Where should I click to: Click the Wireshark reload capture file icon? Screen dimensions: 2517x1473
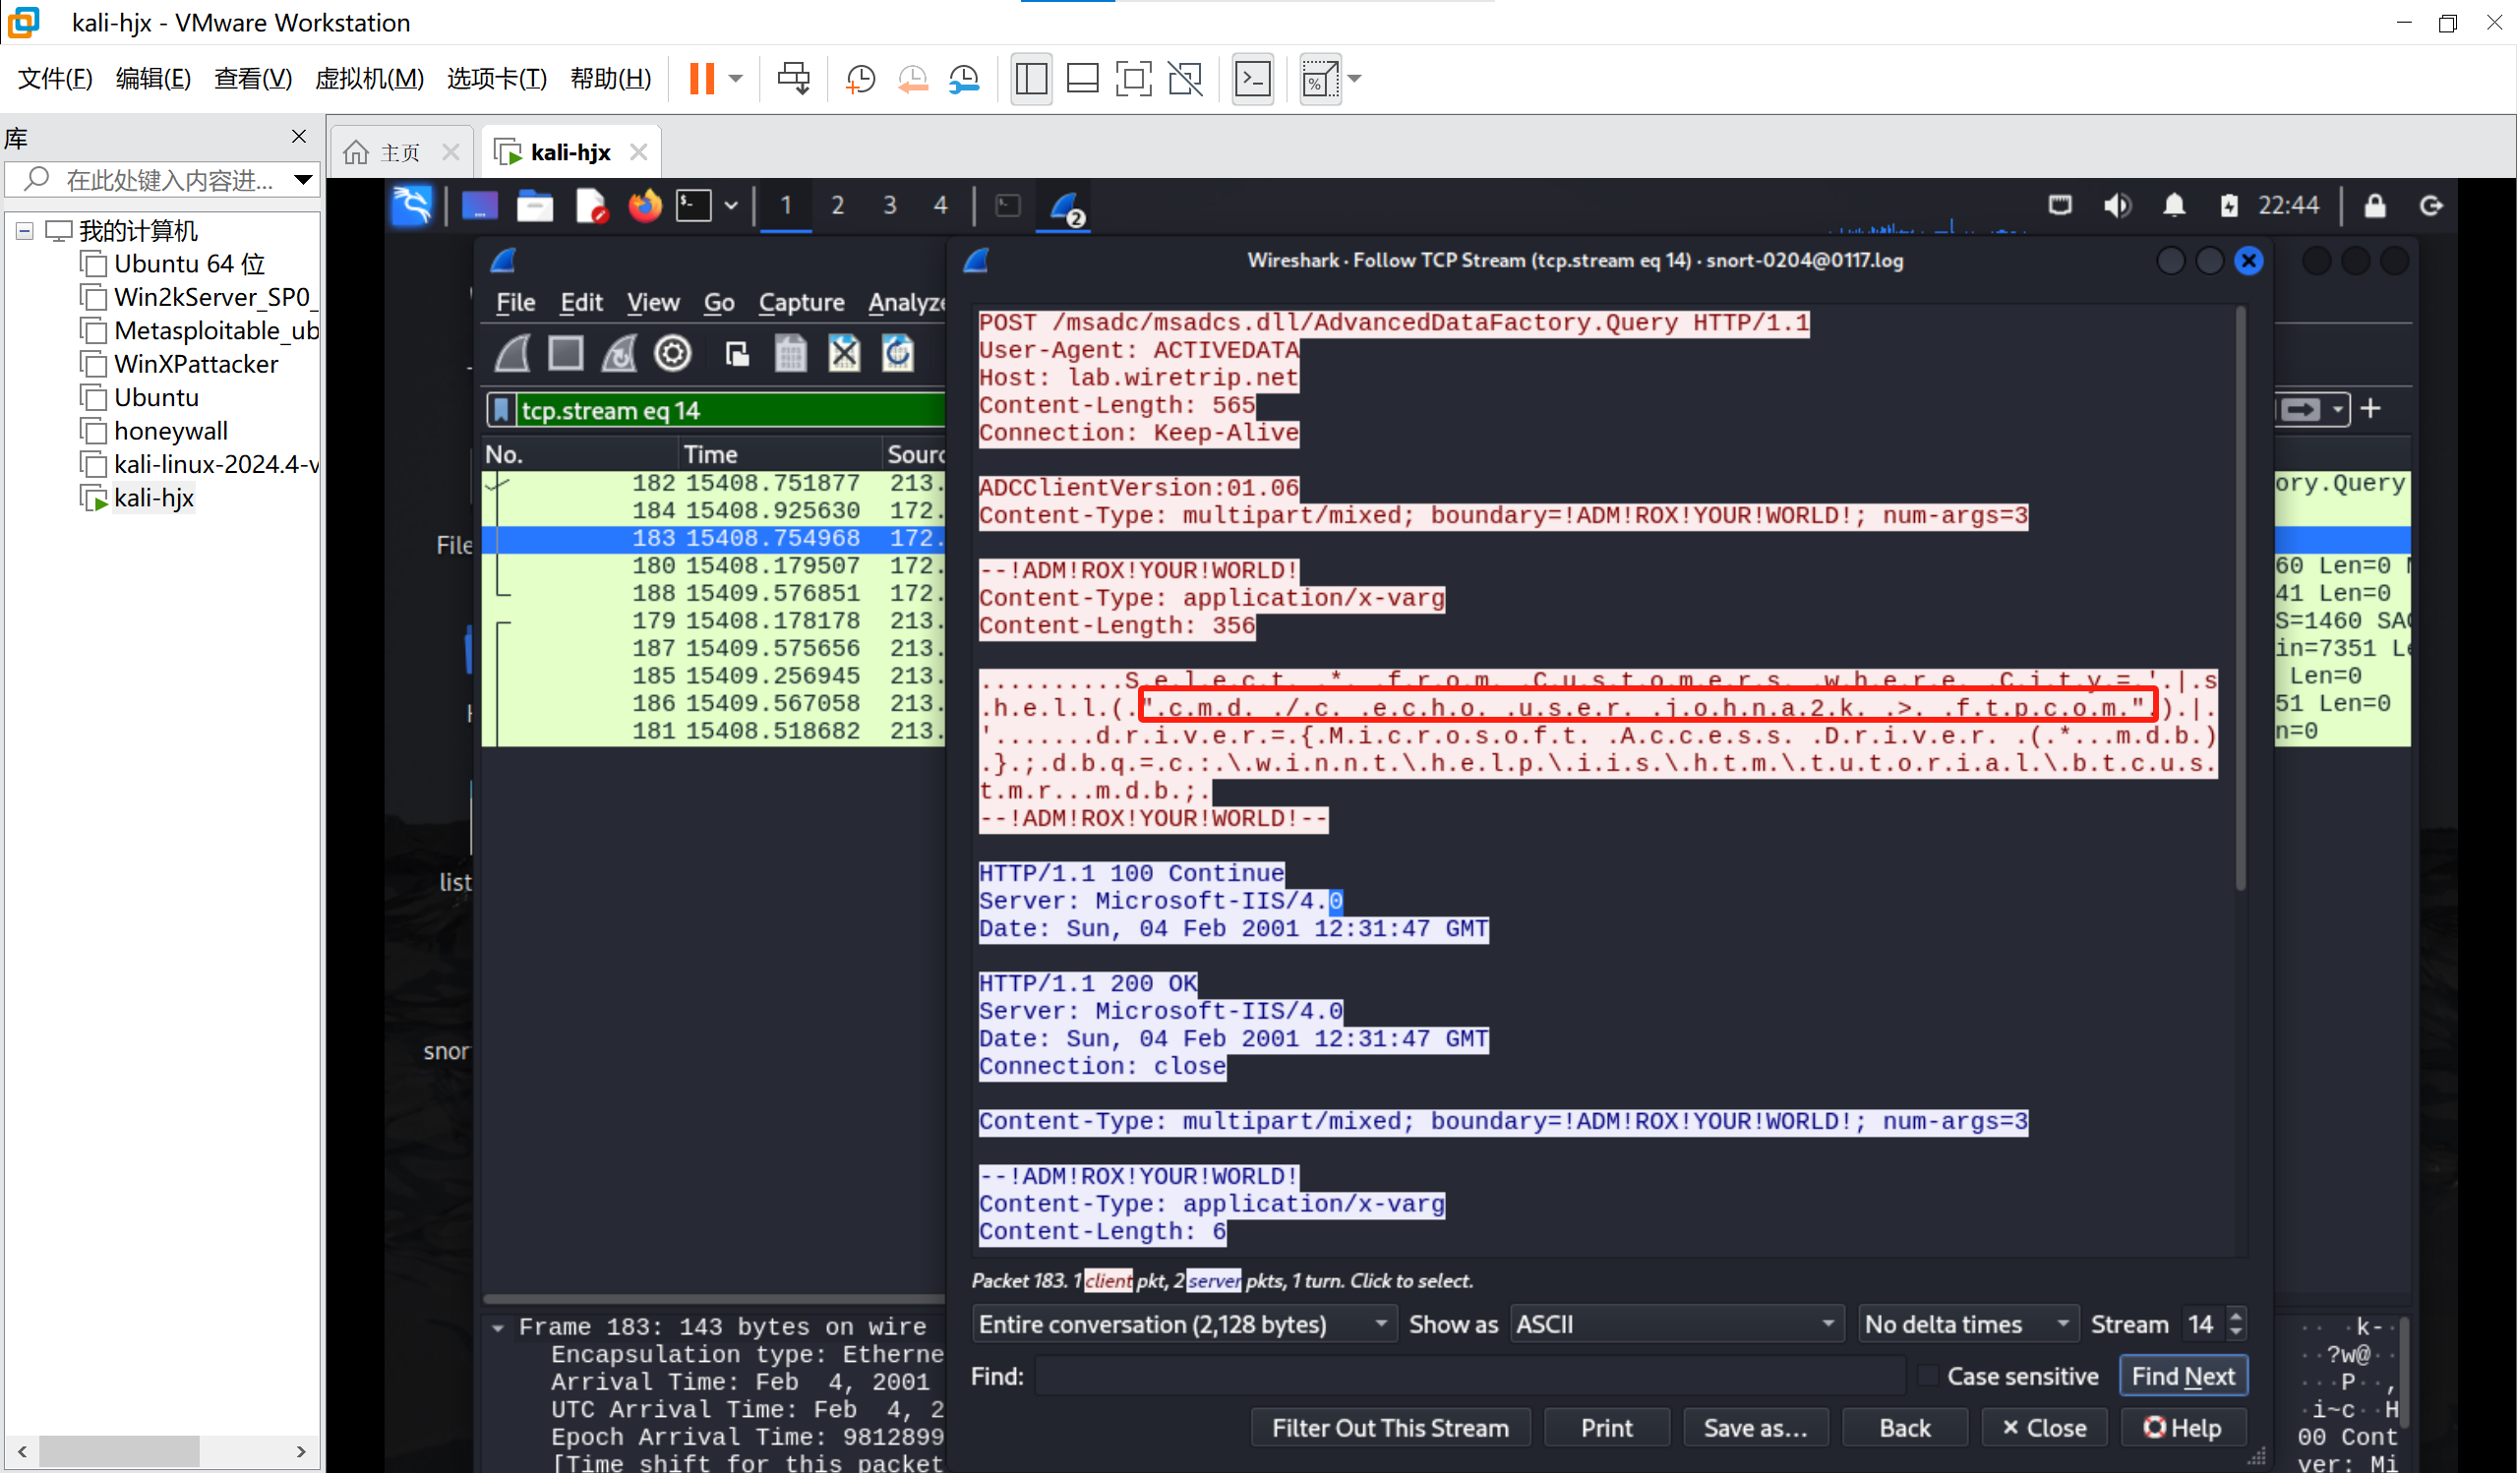[898, 354]
